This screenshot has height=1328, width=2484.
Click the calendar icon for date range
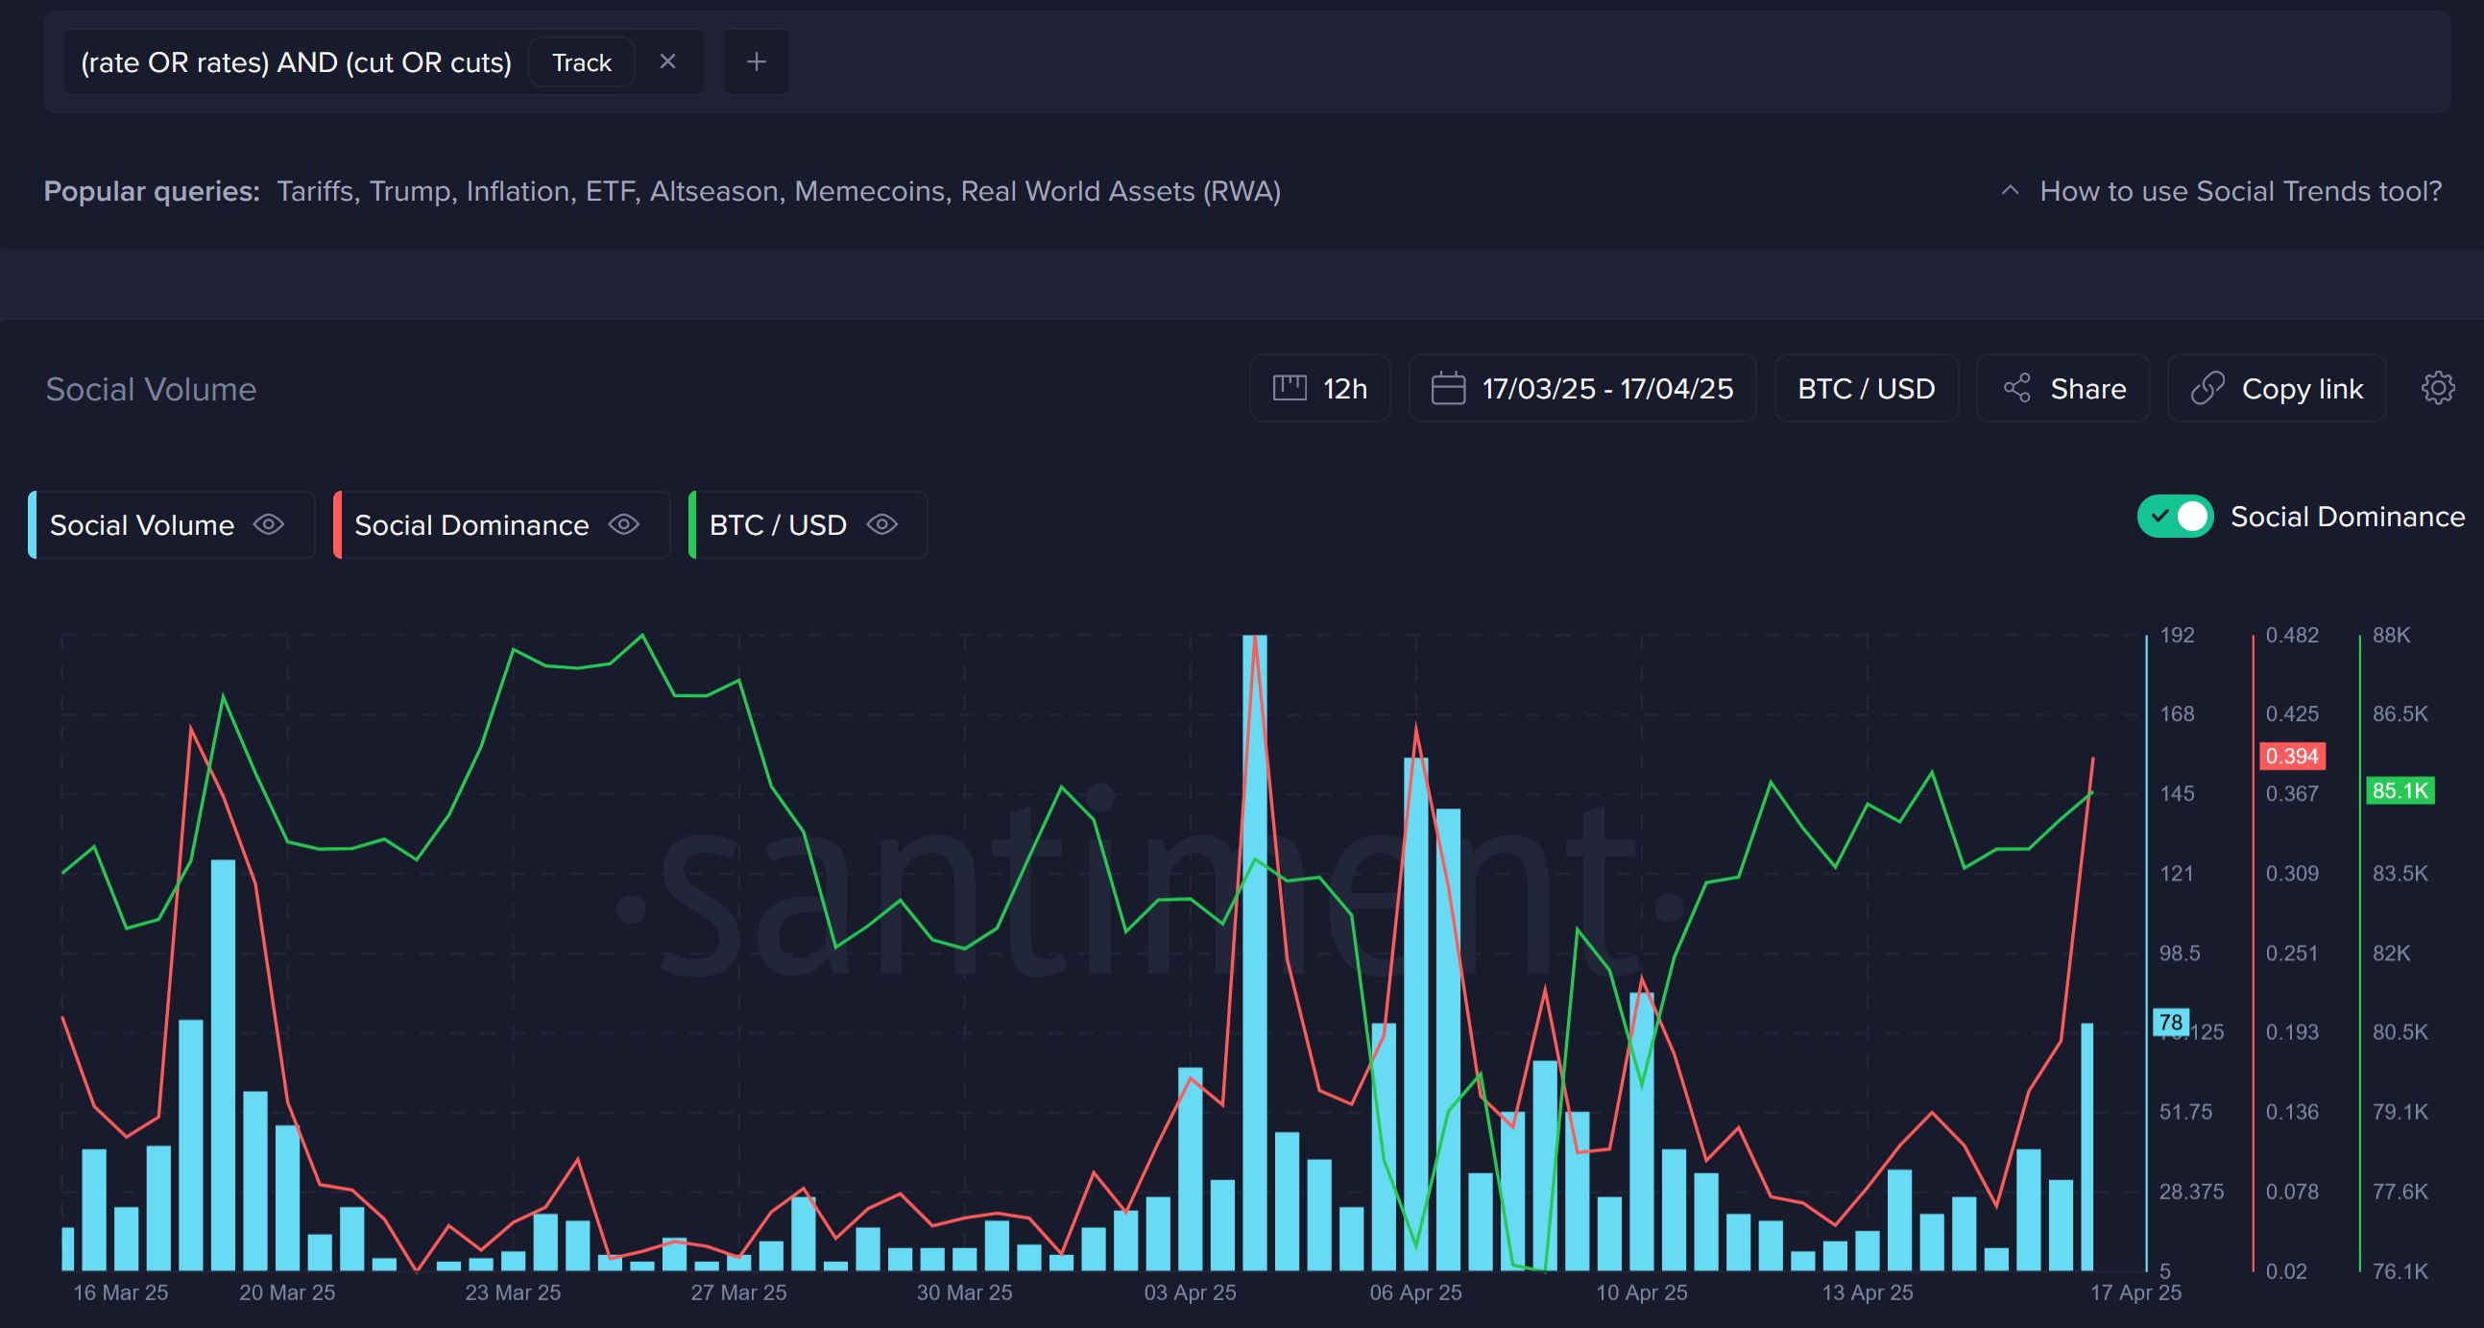(1447, 388)
